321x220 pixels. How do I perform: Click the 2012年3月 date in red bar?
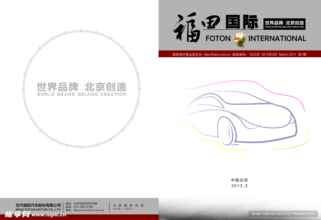tap(269, 55)
